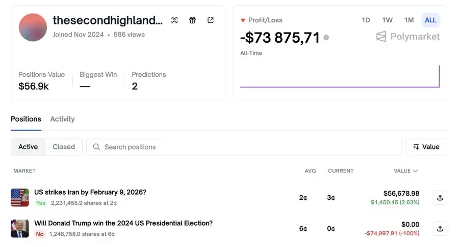Click the info icon beside profit amount
Screen dimensions: 459x247
click(x=326, y=38)
